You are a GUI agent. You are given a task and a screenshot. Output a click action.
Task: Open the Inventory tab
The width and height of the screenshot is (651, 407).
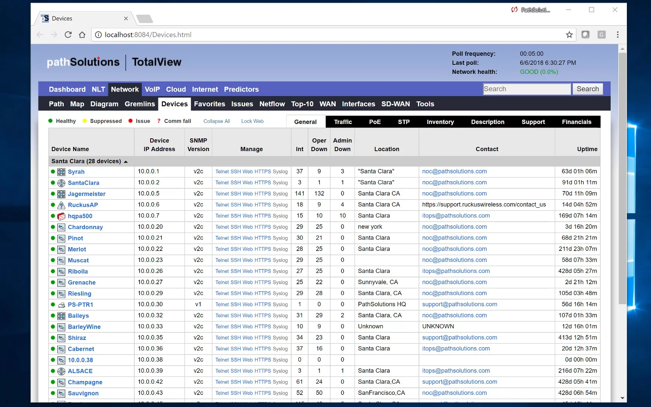click(440, 122)
